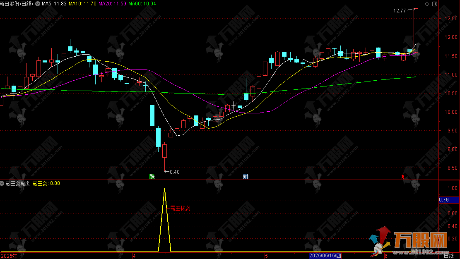Click the 8.40 low price label

[175, 172]
